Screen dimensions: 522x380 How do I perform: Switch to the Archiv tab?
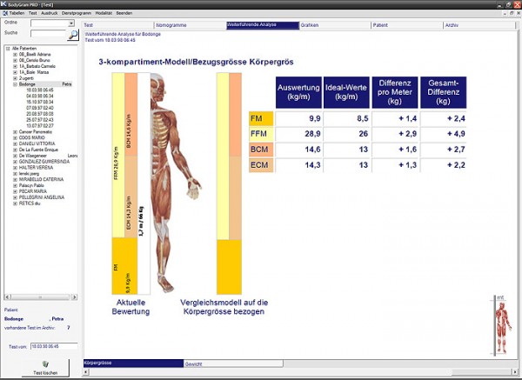click(451, 25)
